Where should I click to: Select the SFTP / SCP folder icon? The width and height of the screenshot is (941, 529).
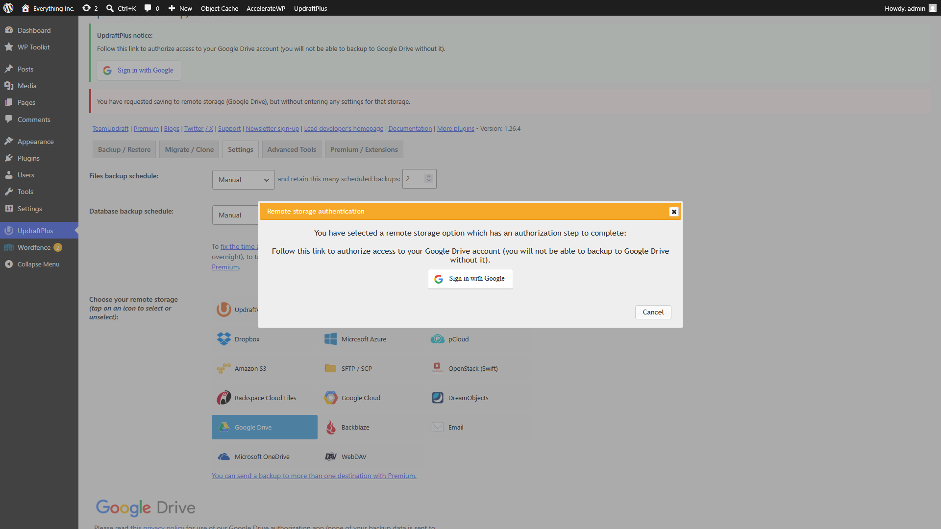point(331,368)
